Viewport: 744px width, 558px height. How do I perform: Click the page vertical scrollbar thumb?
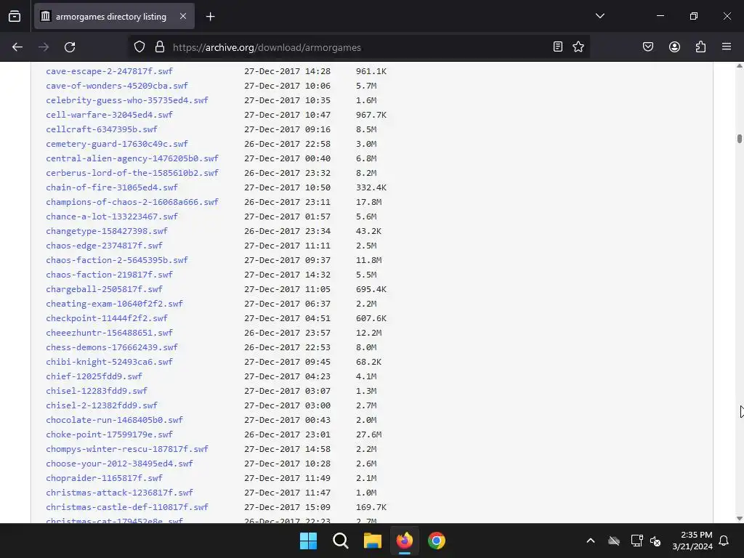tap(739, 139)
